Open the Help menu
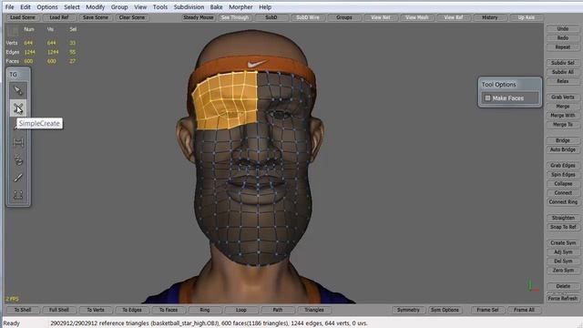This screenshot has height=328, width=583. 265,7
